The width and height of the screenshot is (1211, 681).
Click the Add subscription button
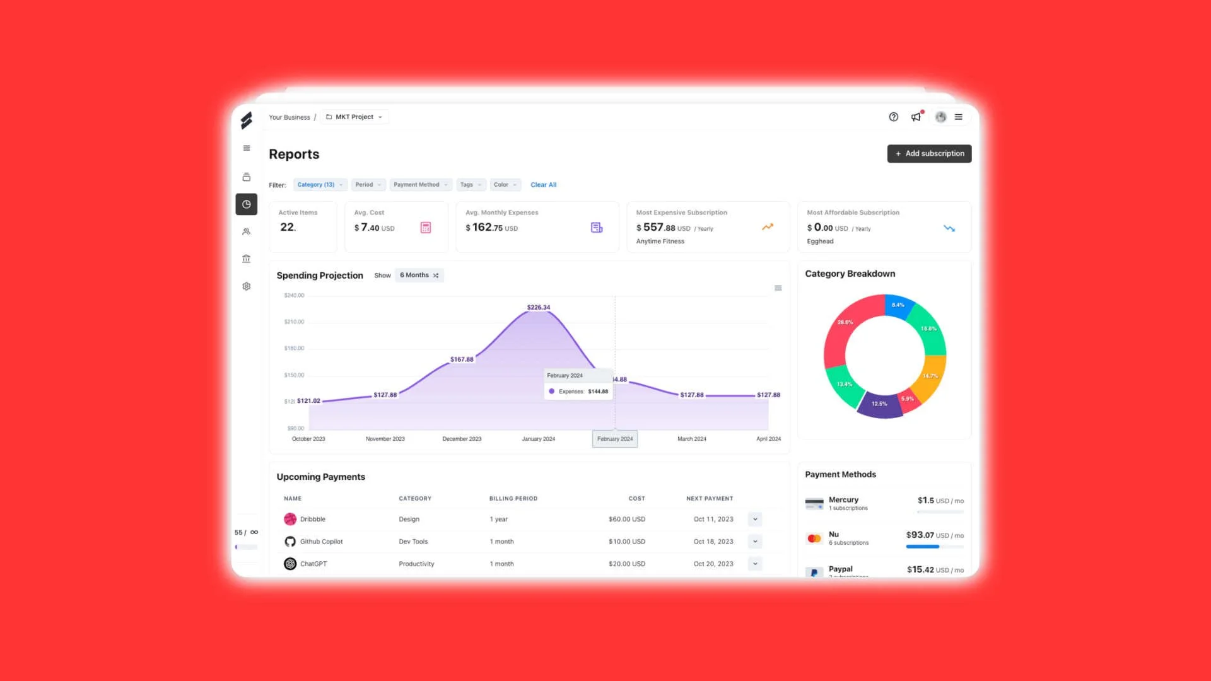click(x=929, y=154)
